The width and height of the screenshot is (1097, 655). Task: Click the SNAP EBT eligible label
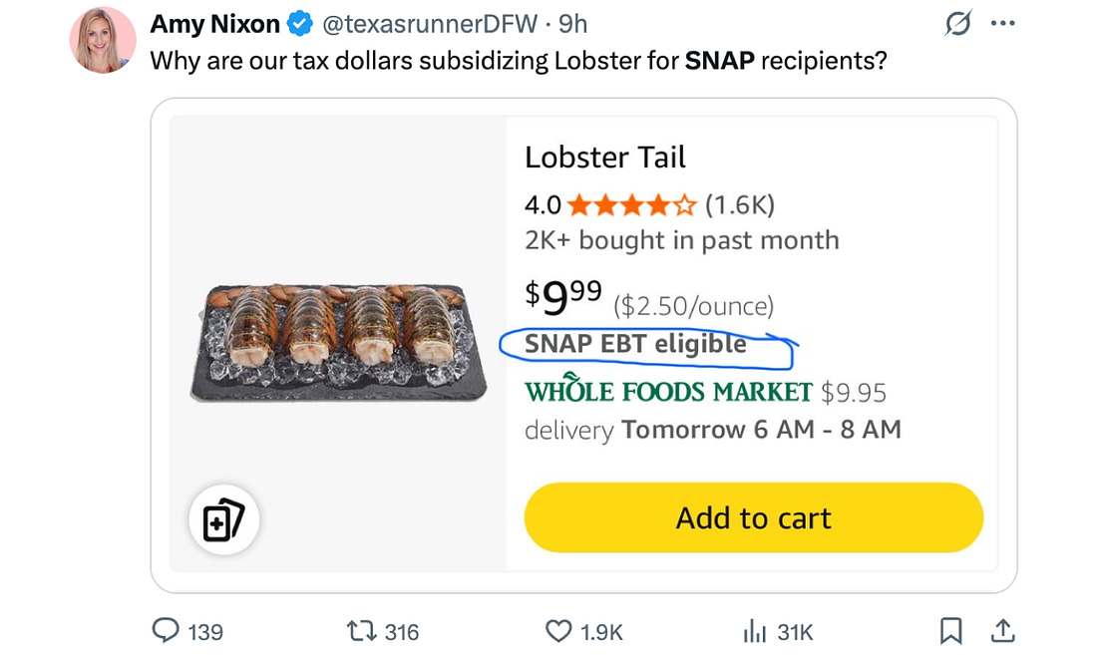pyautogui.click(x=635, y=344)
